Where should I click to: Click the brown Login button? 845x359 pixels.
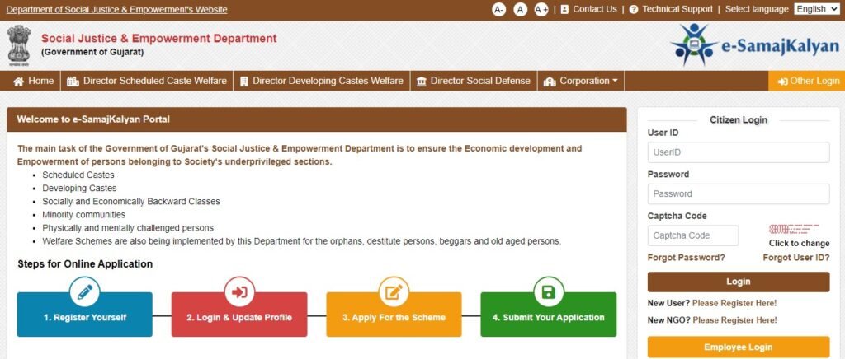click(x=739, y=282)
